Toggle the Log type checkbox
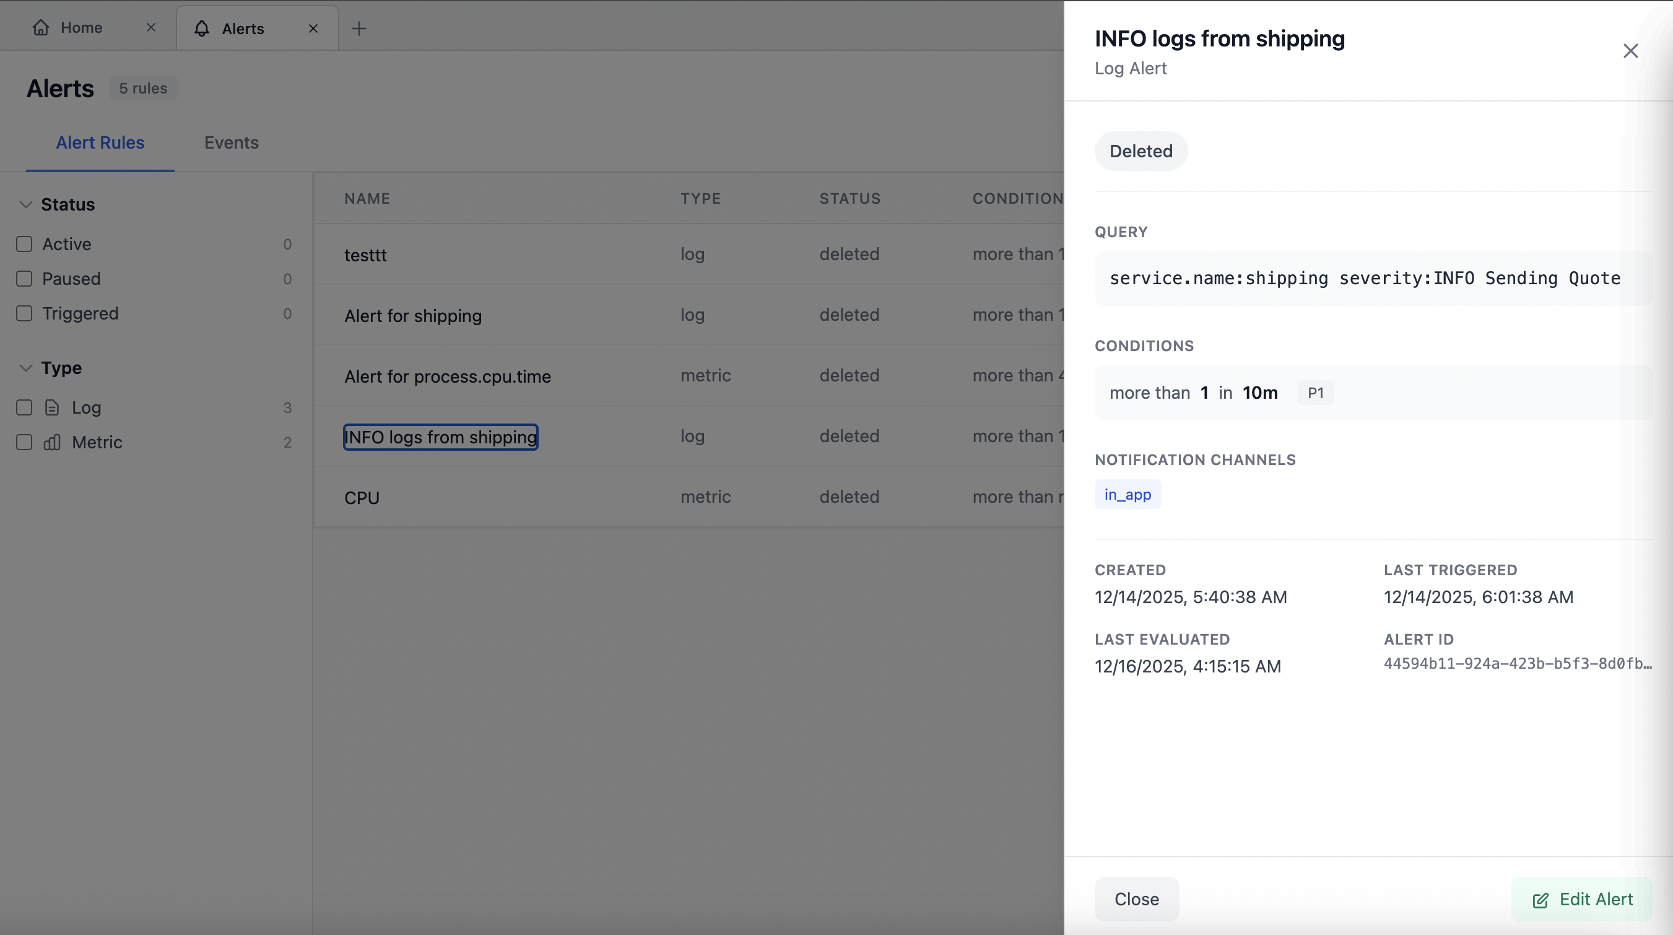This screenshot has height=935, width=1673. pyautogui.click(x=24, y=408)
